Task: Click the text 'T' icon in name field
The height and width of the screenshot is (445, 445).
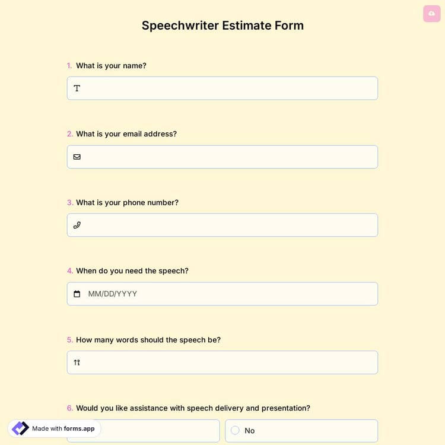Action: pyautogui.click(x=77, y=88)
